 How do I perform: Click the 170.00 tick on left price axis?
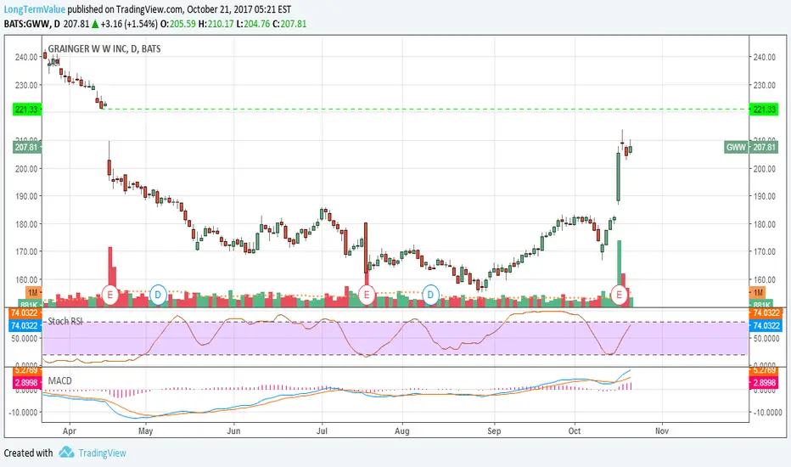pyautogui.click(x=26, y=251)
